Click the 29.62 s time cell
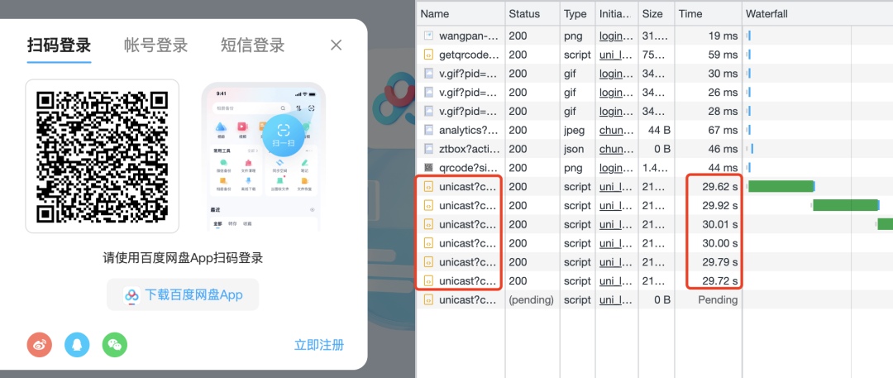 click(720, 186)
